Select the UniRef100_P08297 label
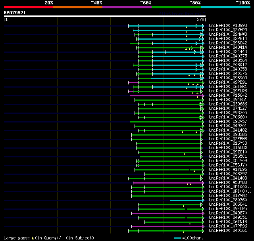 pyautogui.click(x=228, y=174)
